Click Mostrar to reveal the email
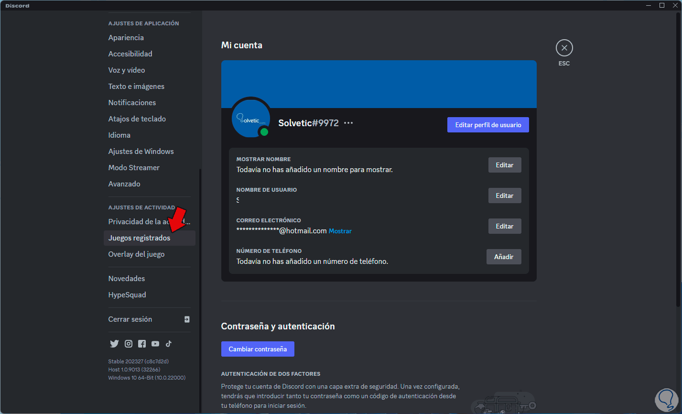Screen dimensions: 682x414 coord(340,231)
